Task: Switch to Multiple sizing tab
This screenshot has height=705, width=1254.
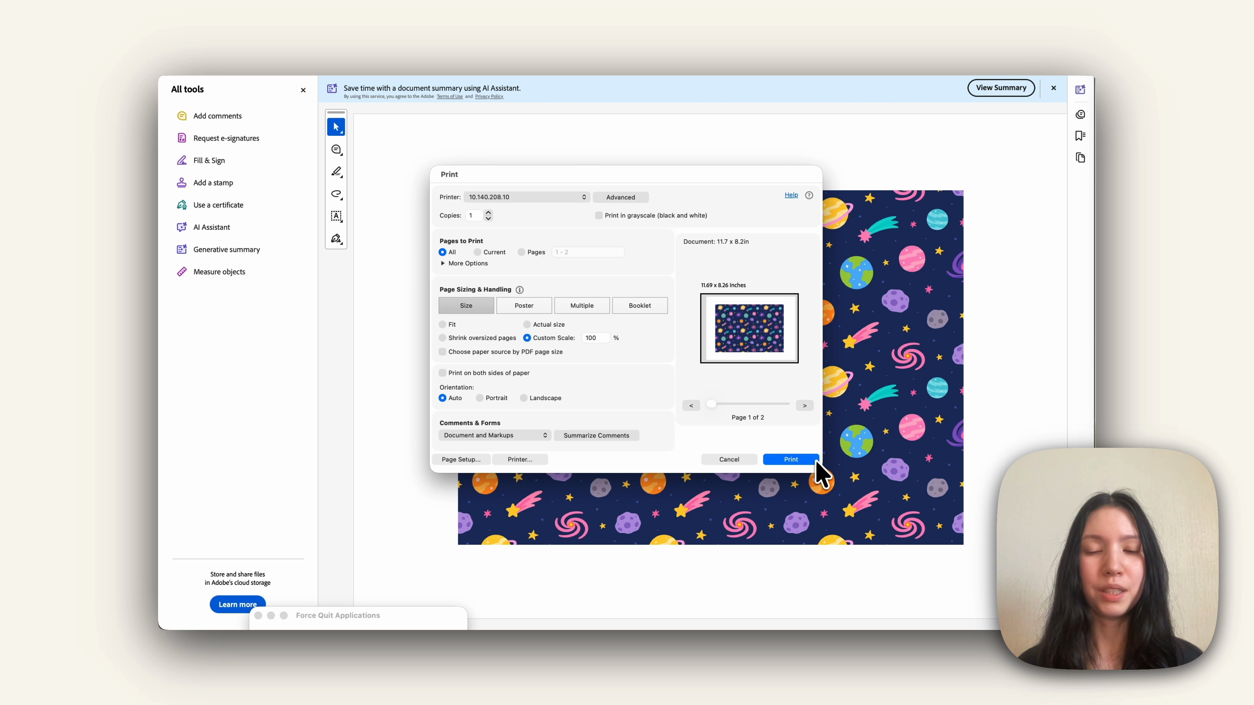Action: [582, 305]
